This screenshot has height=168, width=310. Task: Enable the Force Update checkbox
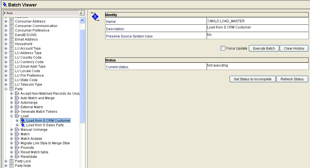pos(223,48)
